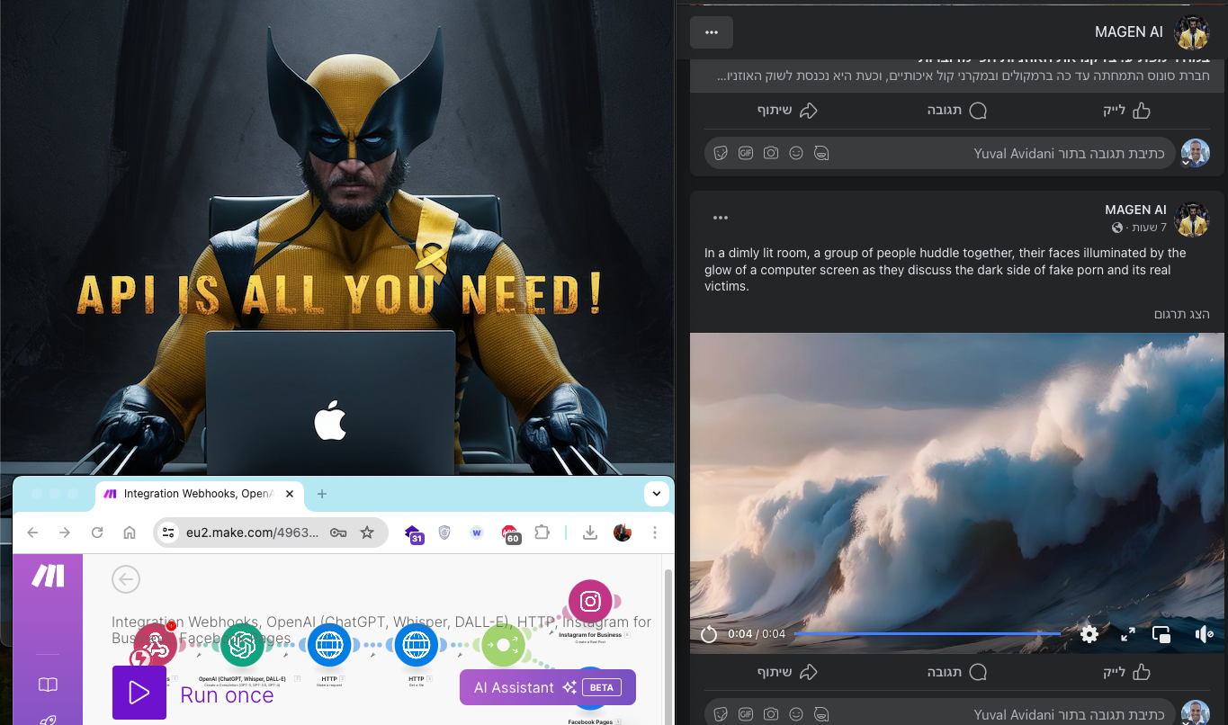Add a GIF to the Sonos post comment
Image resolution: width=1228 pixels, height=725 pixels.
click(745, 153)
